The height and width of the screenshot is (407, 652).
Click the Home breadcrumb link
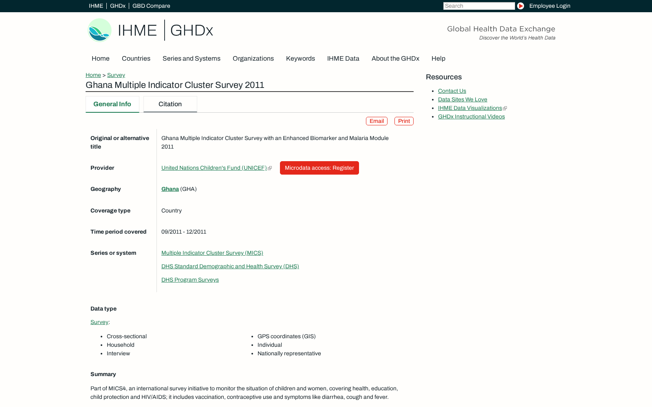point(93,75)
